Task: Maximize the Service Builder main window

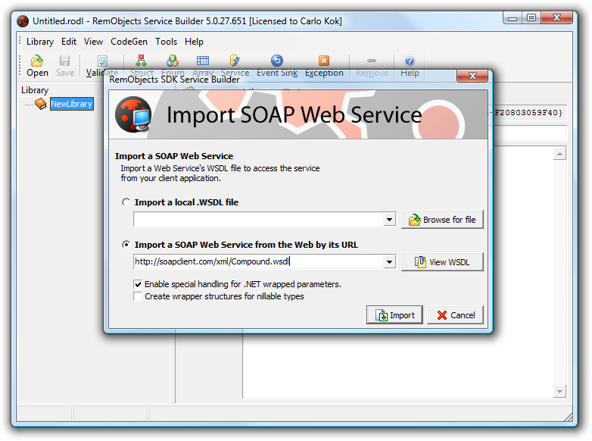Action: pos(531,17)
